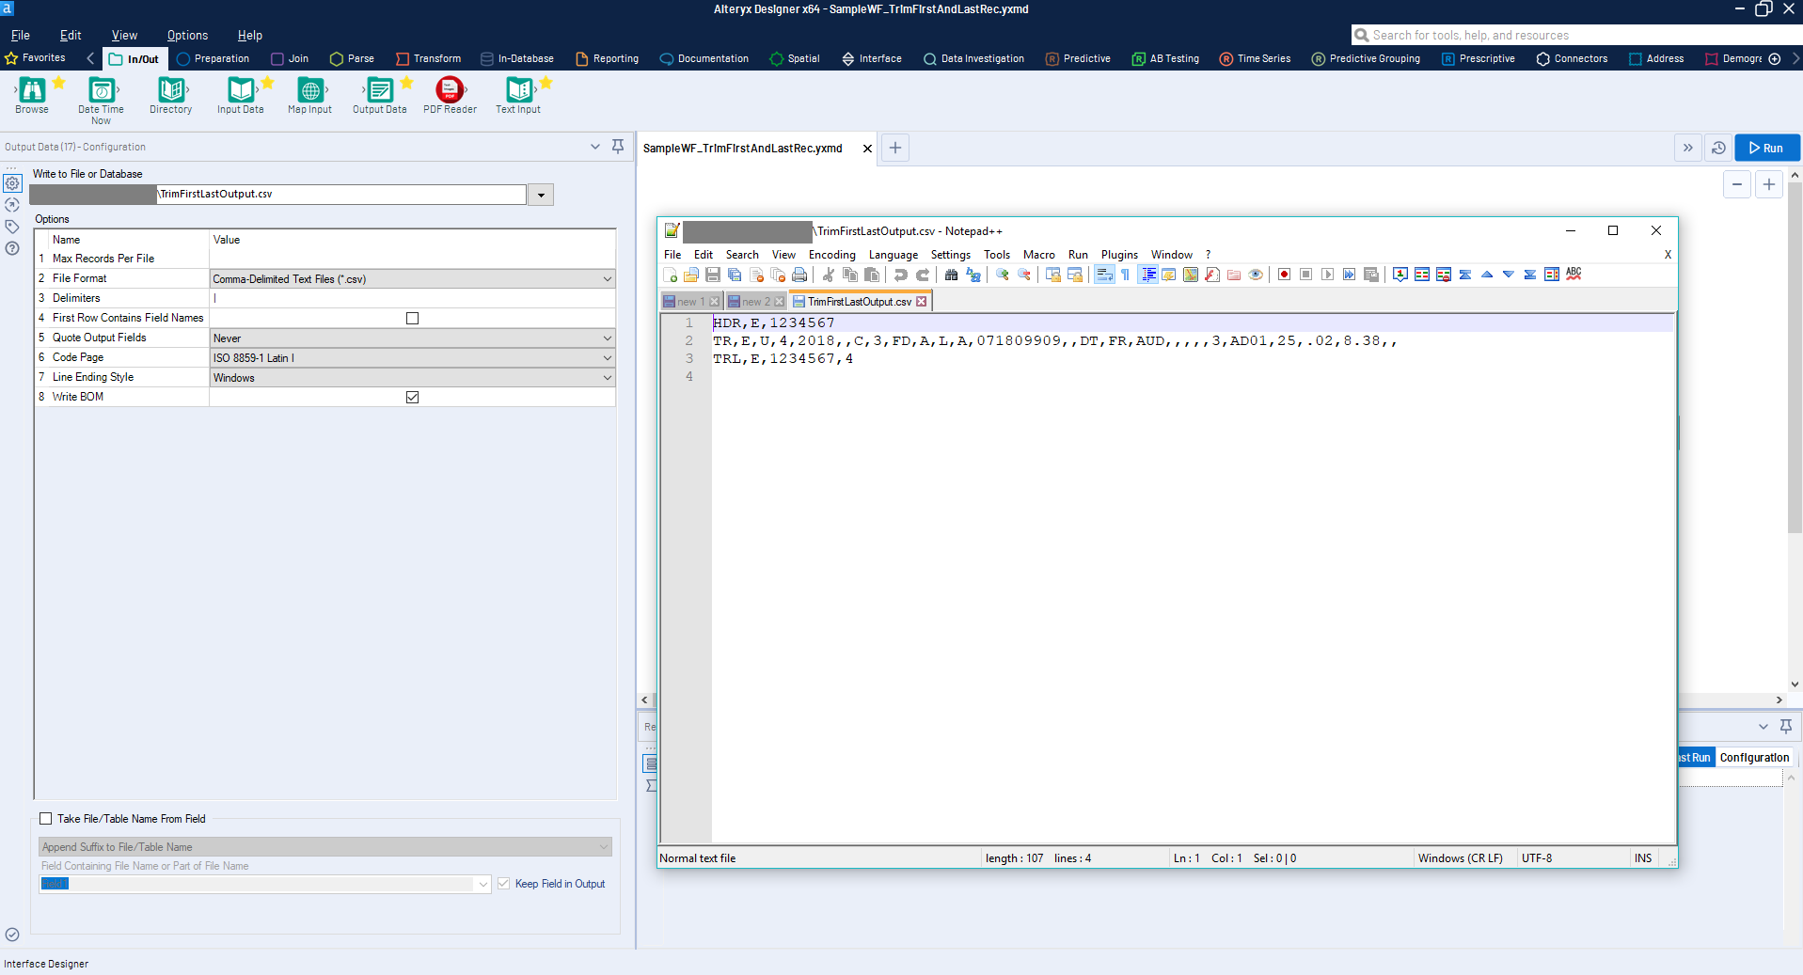Open the Encoding menu in Notepad++

tap(830, 254)
